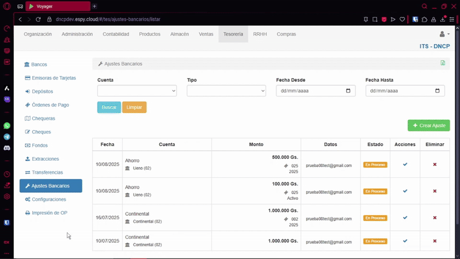Open calendar picker in Fecha Desde
The width and height of the screenshot is (460, 259).
click(x=348, y=91)
